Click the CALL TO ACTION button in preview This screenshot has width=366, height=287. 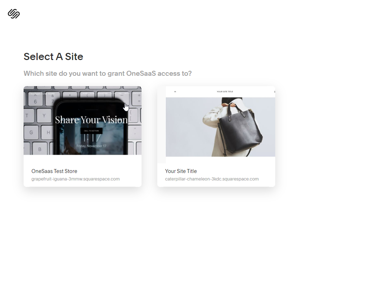pyautogui.click(x=91, y=131)
